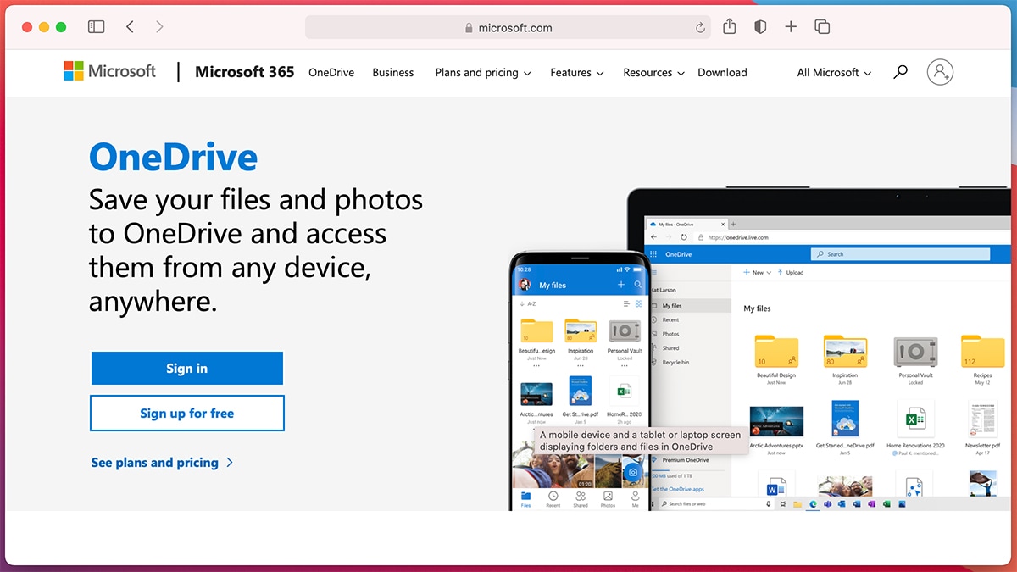Click Search box in laptop mockup OneDrive
Viewport: 1017px width, 572px height.
pyautogui.click(x=900, y=254)
